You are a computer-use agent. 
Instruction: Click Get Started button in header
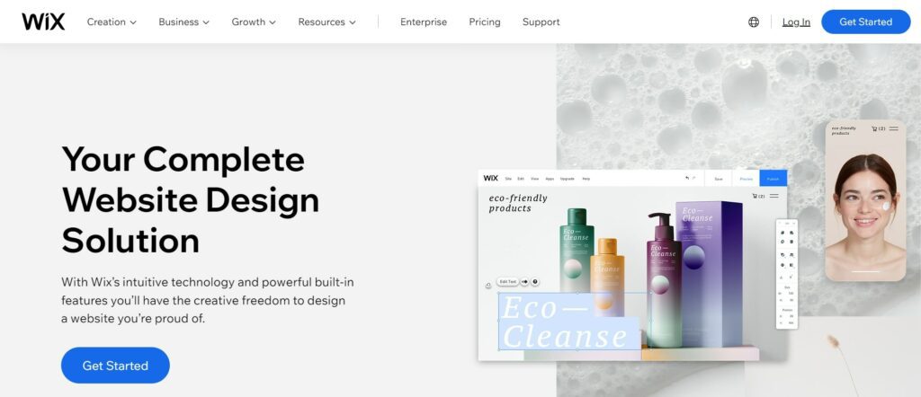click(x=866, y=22)
